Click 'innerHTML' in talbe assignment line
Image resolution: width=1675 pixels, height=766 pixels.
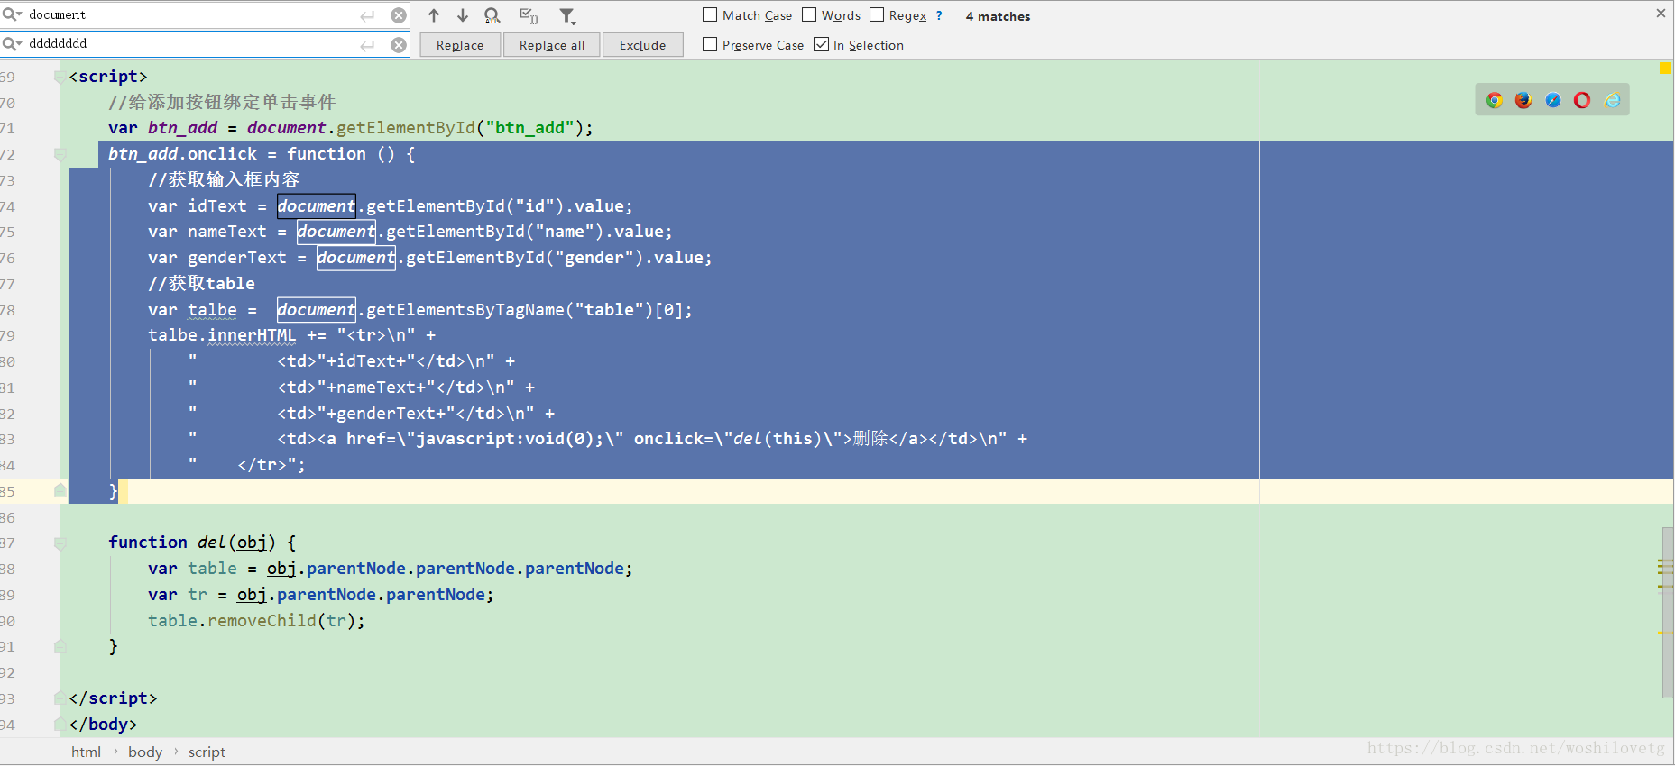(252, 335)
